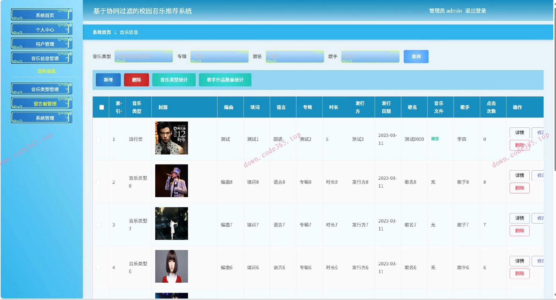Click the 预览 link for 测试0000 song
Image resolution: width=556 pixels, height=300 pixels.
[x=435, y=139]
